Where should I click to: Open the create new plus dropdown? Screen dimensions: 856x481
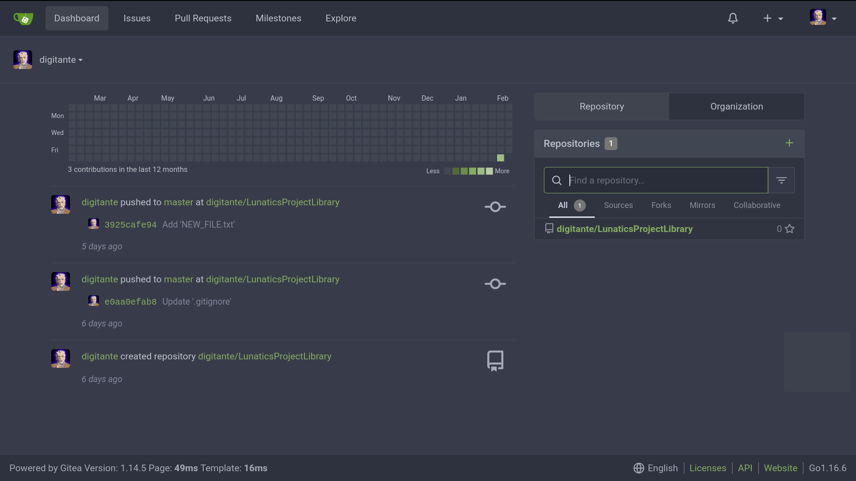[773, 18]
